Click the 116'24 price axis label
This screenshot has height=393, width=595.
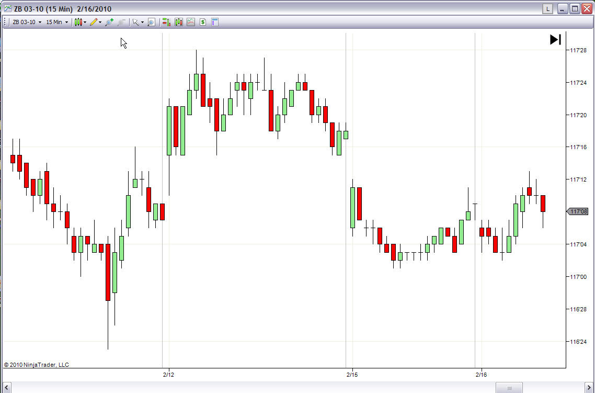(578, 341)
